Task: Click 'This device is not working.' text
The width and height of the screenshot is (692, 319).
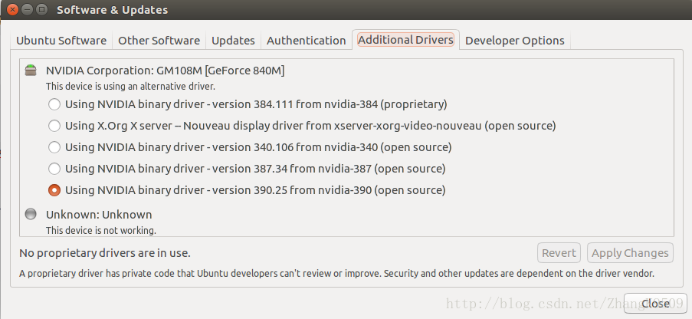Action: (101, 231)
